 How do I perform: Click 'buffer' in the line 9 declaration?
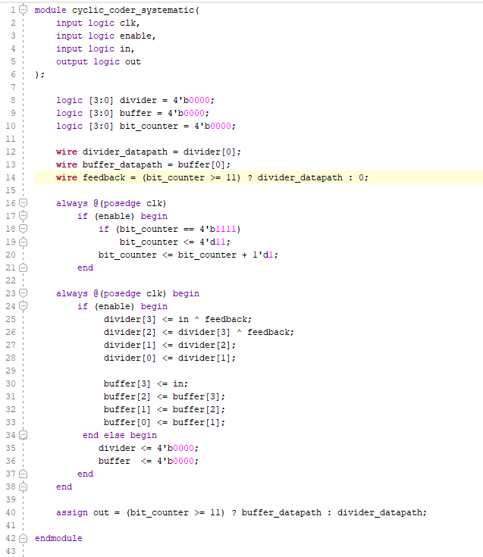(136, 113)
